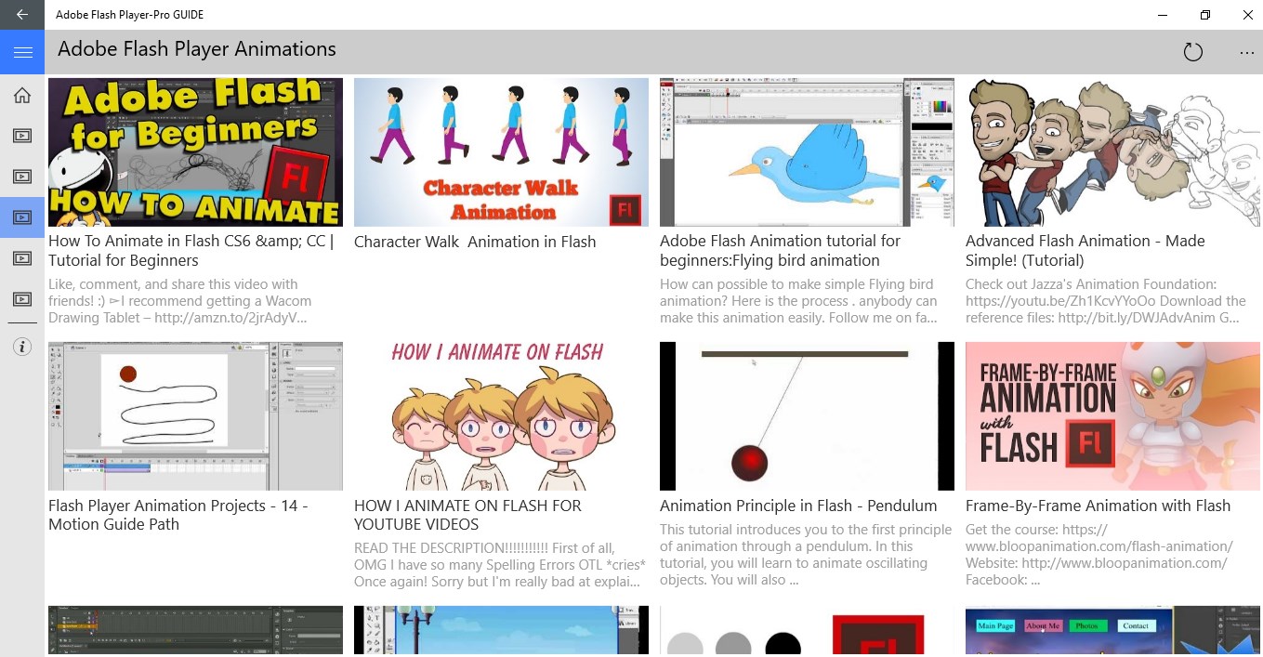
Task: Open the bottom-row Main Page website thumbnail
Action: (x=1112, y=631)
